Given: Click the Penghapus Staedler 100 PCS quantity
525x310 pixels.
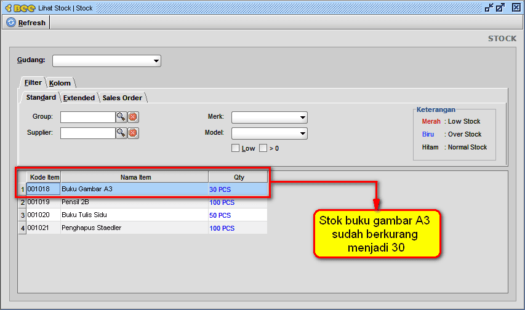Looking at the screenshot, I should [238, 228].
